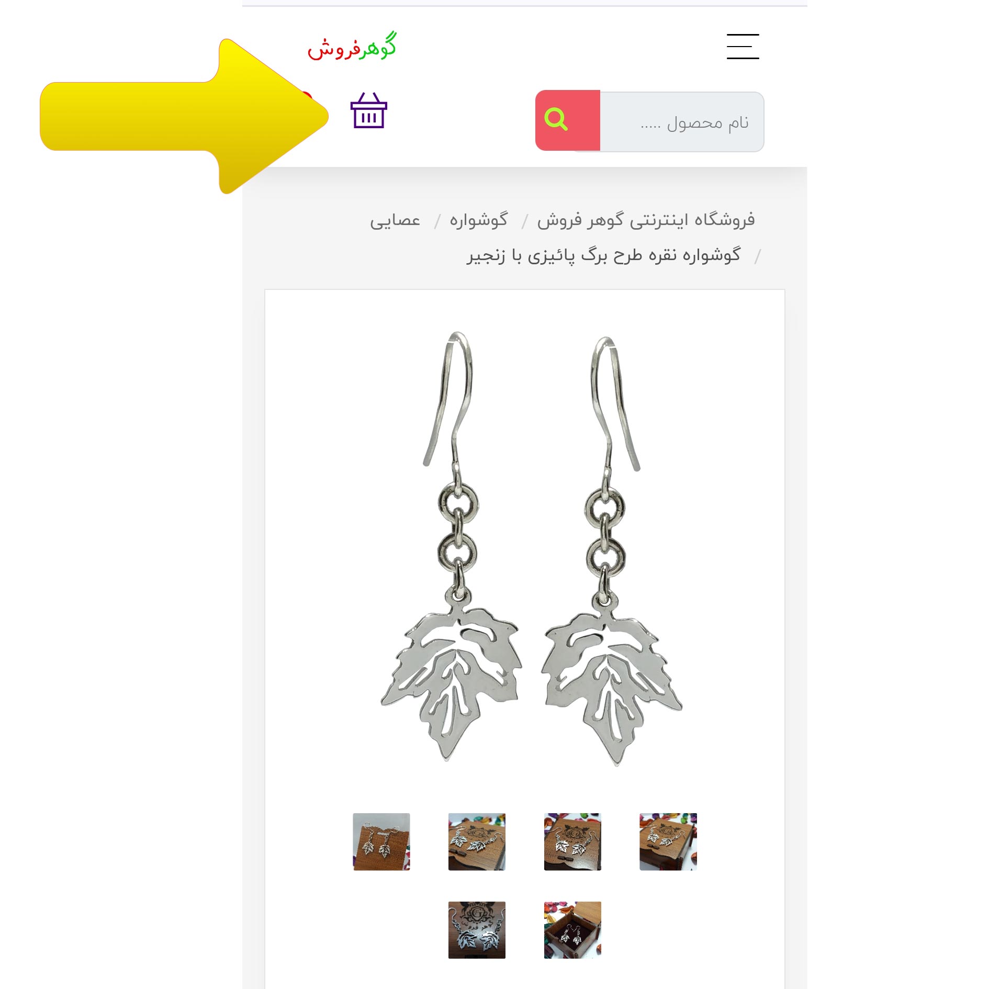
Task: Open عصایی breadcrumb link
Action: coord(395,221)
